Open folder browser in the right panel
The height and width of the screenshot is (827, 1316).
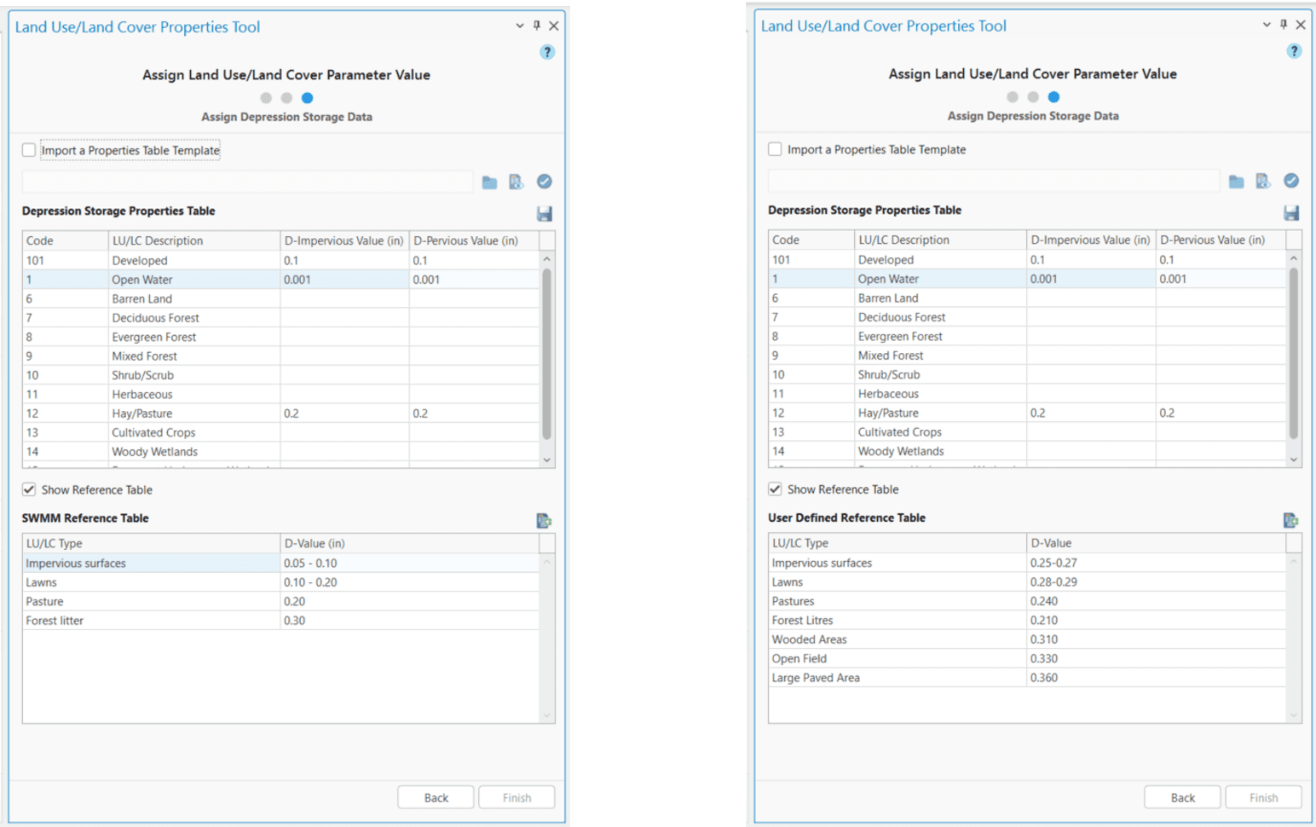(1236, 181)
